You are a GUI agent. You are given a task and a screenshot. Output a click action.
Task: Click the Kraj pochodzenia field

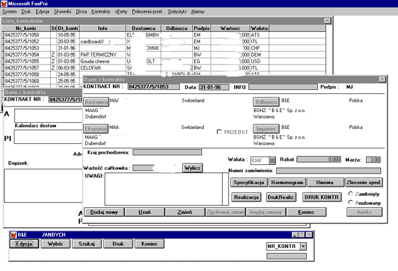[167, 152]
